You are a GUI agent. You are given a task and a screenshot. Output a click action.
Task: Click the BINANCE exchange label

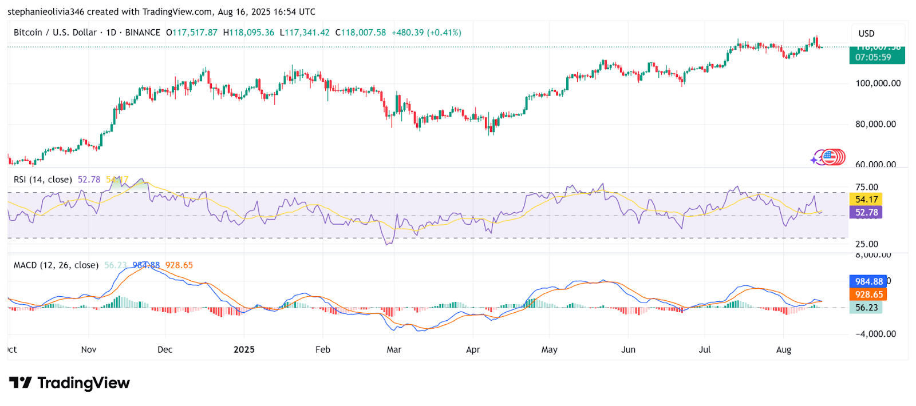[x=143, y=33]
